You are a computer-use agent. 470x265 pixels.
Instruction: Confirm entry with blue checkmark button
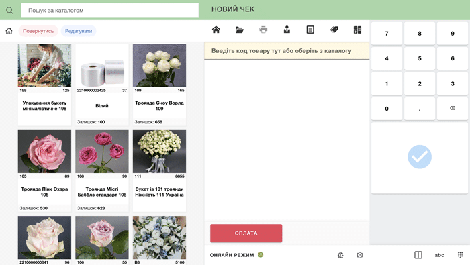pos(420,157)
